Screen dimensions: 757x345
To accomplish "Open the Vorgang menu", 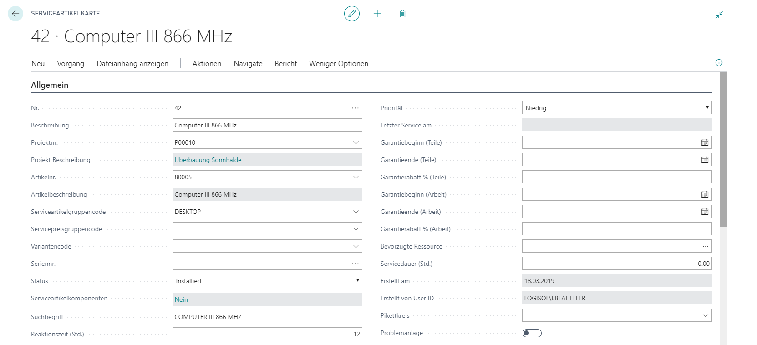I will point(71,64).
